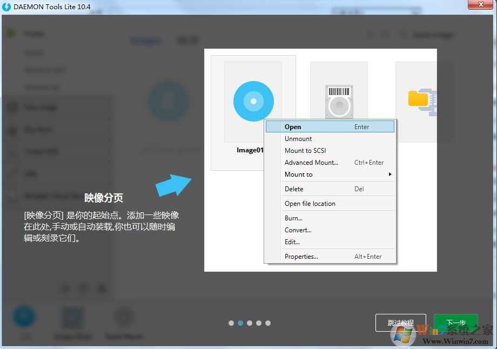
Task: Select Edit... in the context menu
Action: click(x=292, y=242)
